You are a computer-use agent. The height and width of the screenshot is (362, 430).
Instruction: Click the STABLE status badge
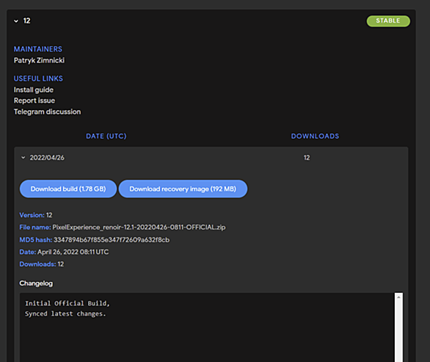(x=388, y=21)
